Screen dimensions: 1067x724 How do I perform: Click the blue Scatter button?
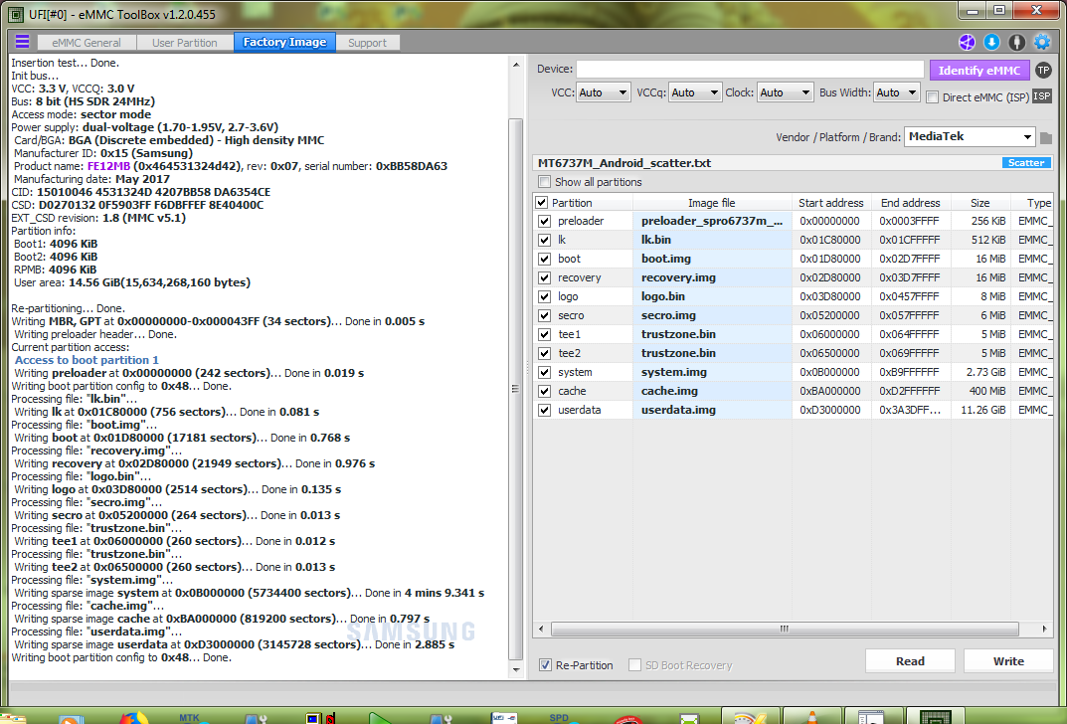coord(1026,163)
